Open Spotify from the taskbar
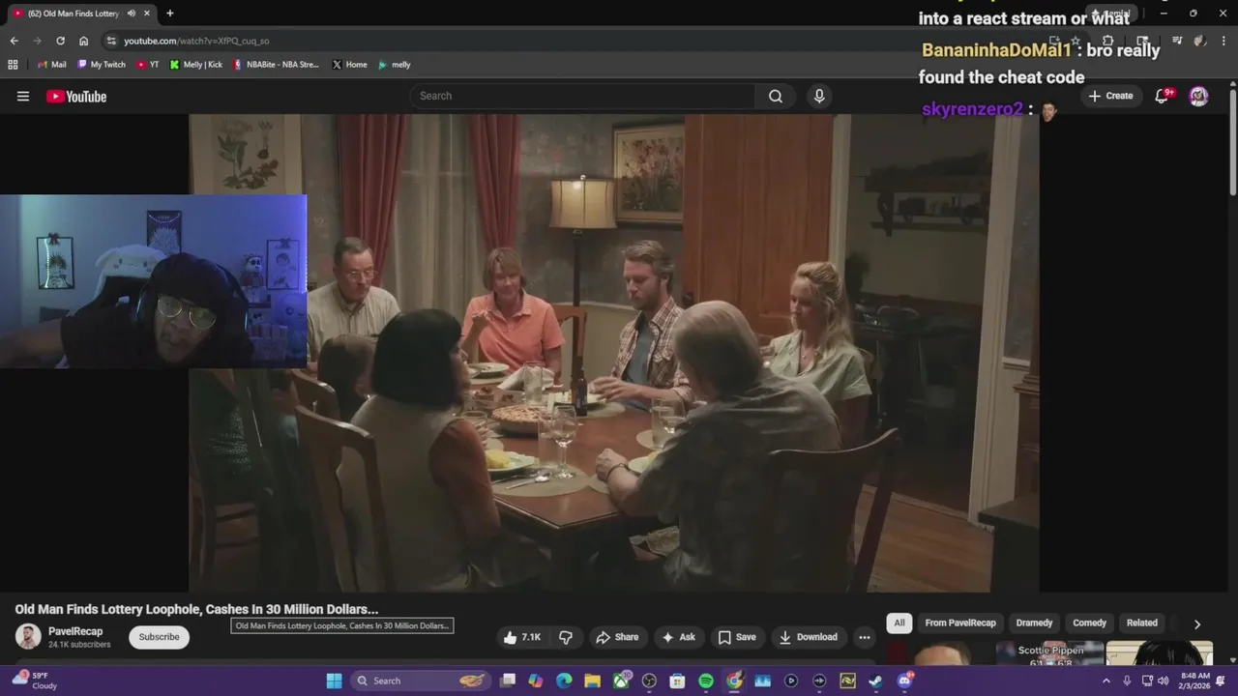The width and height of the screenshot is (1238, 696). tap(706, 681)
